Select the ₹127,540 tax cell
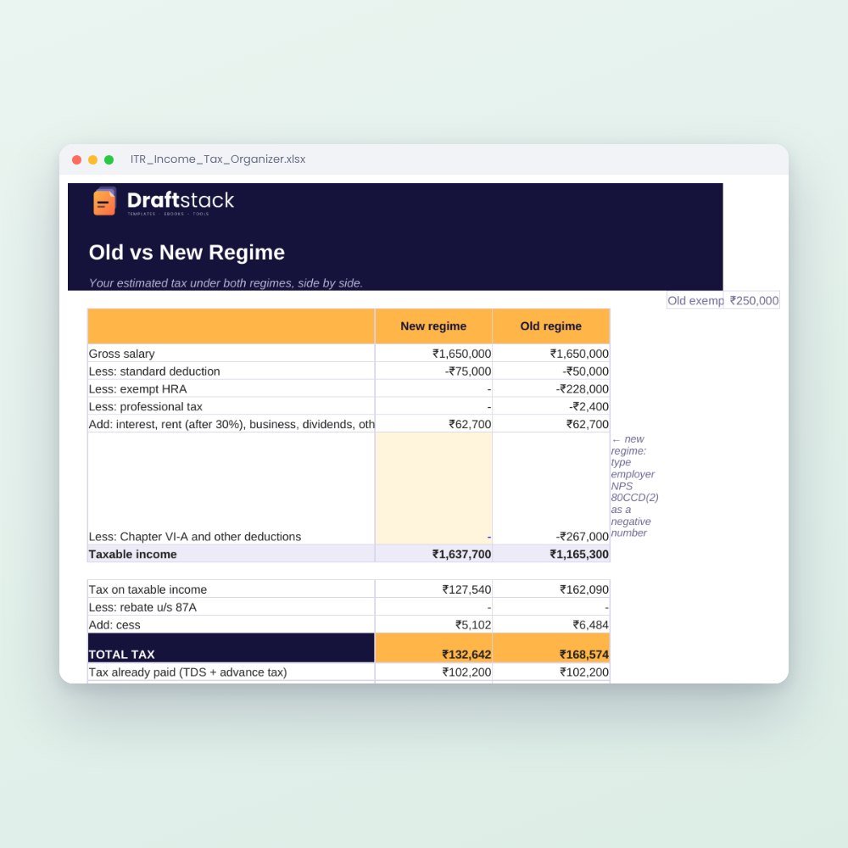The image size is (848, 848). (x=433, y=589)
